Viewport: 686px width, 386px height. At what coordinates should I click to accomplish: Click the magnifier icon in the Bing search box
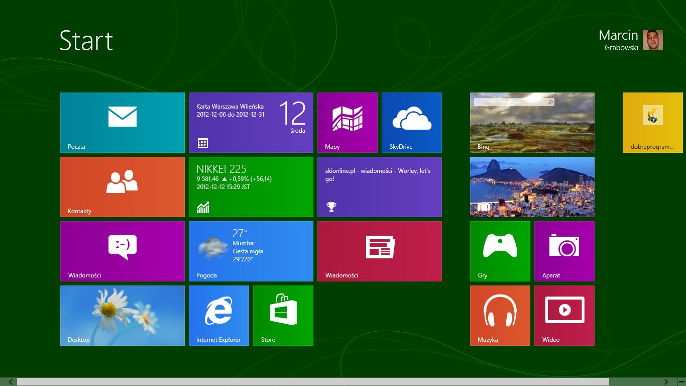(x=550, y=102)
